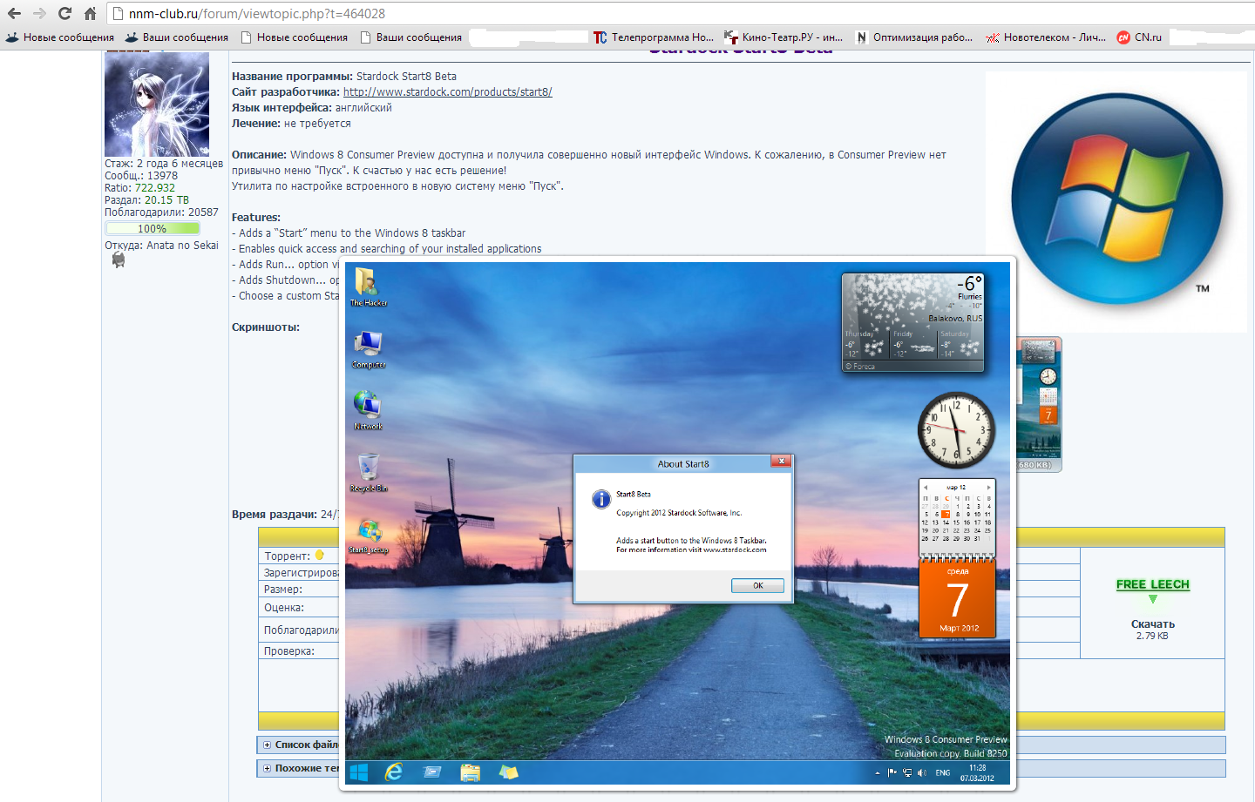Follow the stardock.com/products/start8 link
The width and height of the screenshot is (1255, 802).
point(447,92)
